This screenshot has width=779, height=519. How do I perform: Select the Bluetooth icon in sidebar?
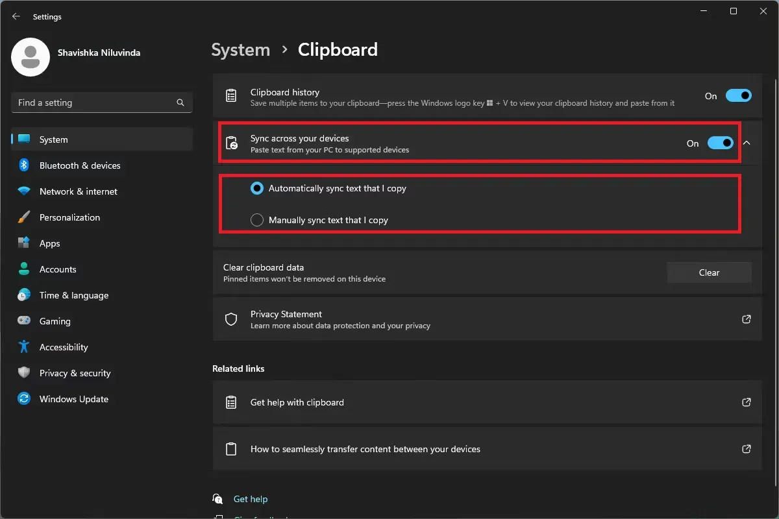[x=24, y=165]
